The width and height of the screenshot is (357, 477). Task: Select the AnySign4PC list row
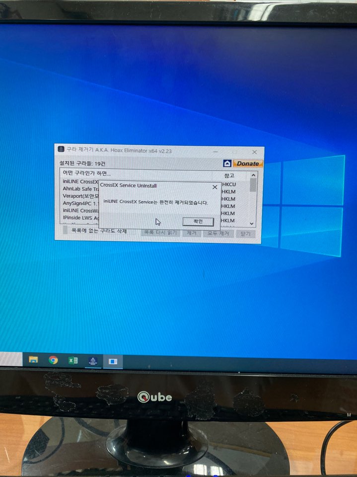point(80,203)
